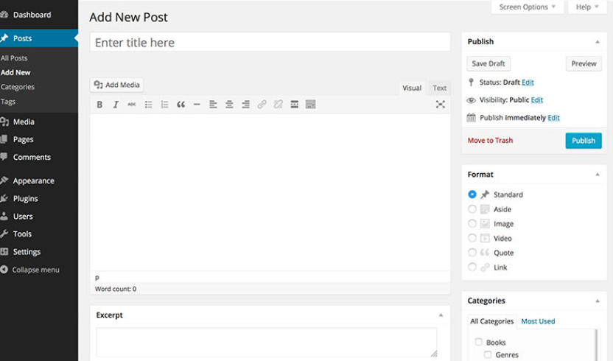Click into the Excerpt text area

pyautogui.click(x=267, y=343)
